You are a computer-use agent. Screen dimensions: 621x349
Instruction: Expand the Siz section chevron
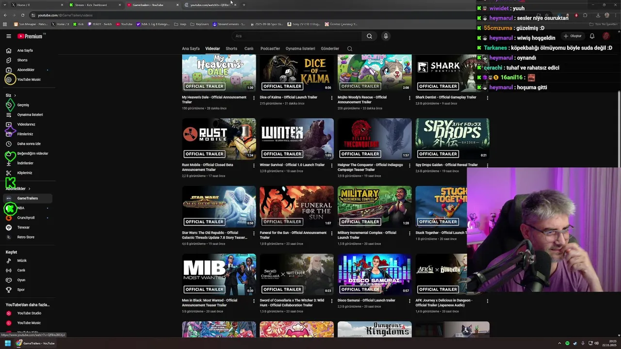click(15, 95)
